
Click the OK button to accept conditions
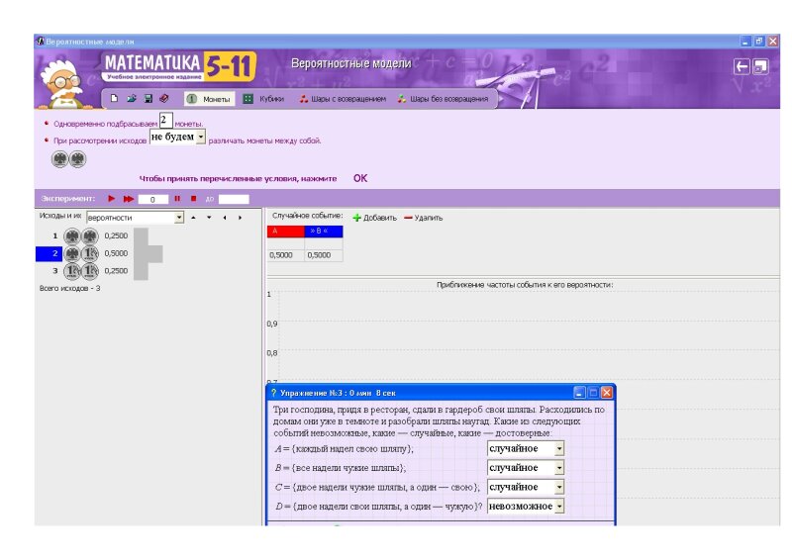point(360,179)
